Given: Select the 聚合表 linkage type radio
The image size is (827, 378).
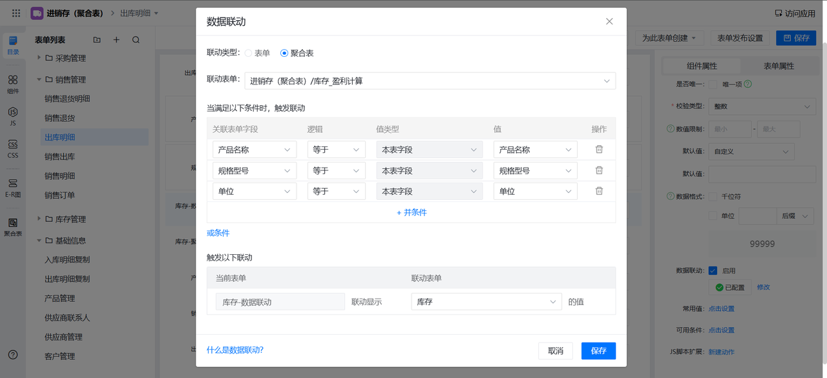Looking at the screenshot, I should coord(284,53).
